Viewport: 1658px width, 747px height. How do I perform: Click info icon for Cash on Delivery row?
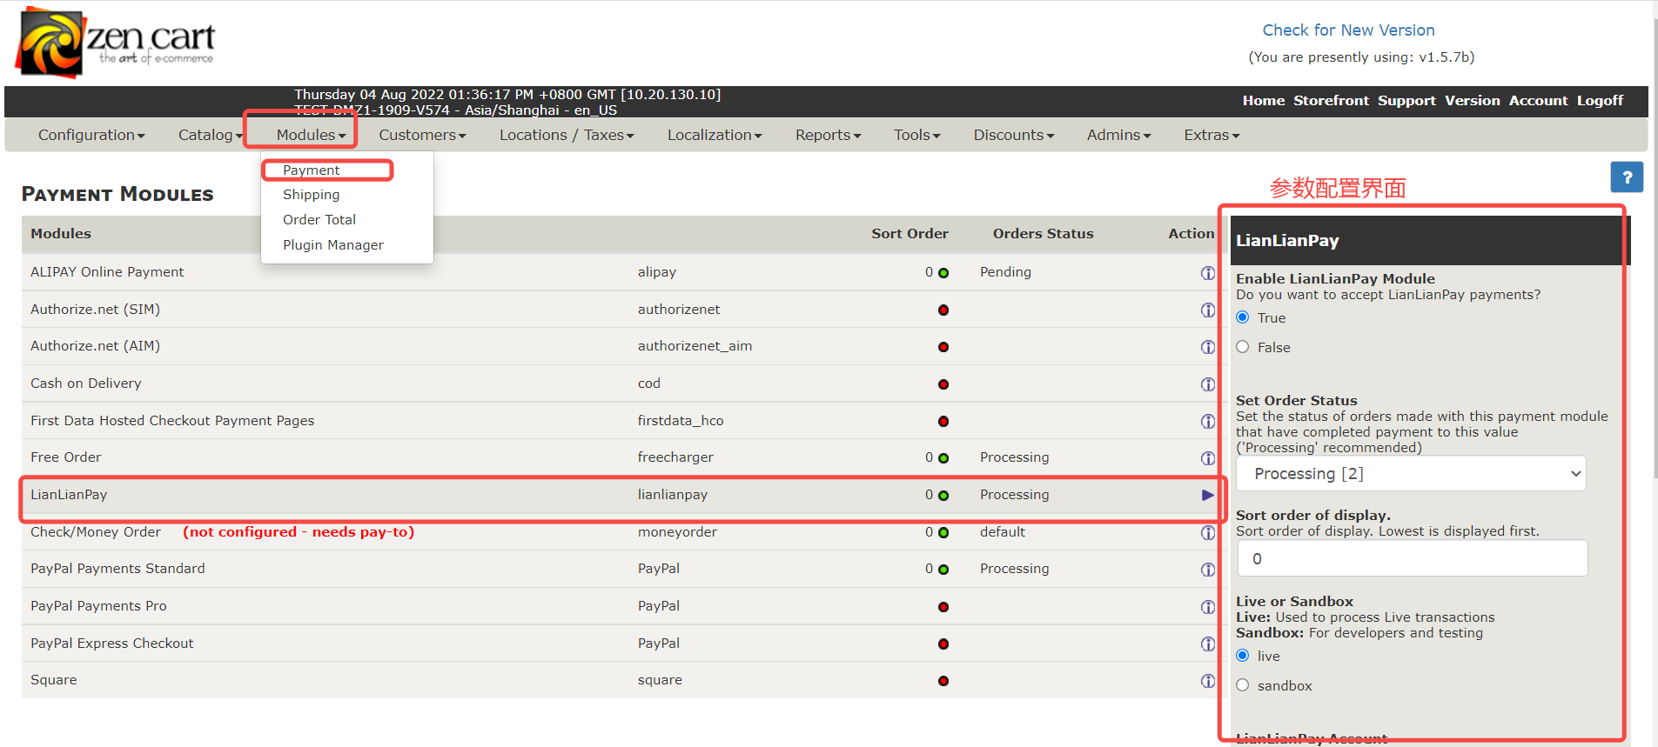(x=1207, y=384)
